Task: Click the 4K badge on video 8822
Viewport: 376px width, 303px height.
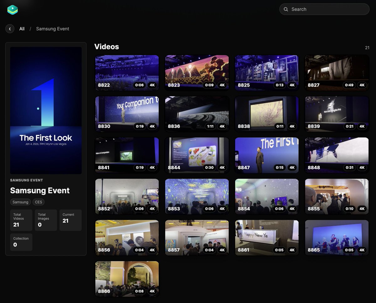Action: pyautogui.click(x=152, y=85)
